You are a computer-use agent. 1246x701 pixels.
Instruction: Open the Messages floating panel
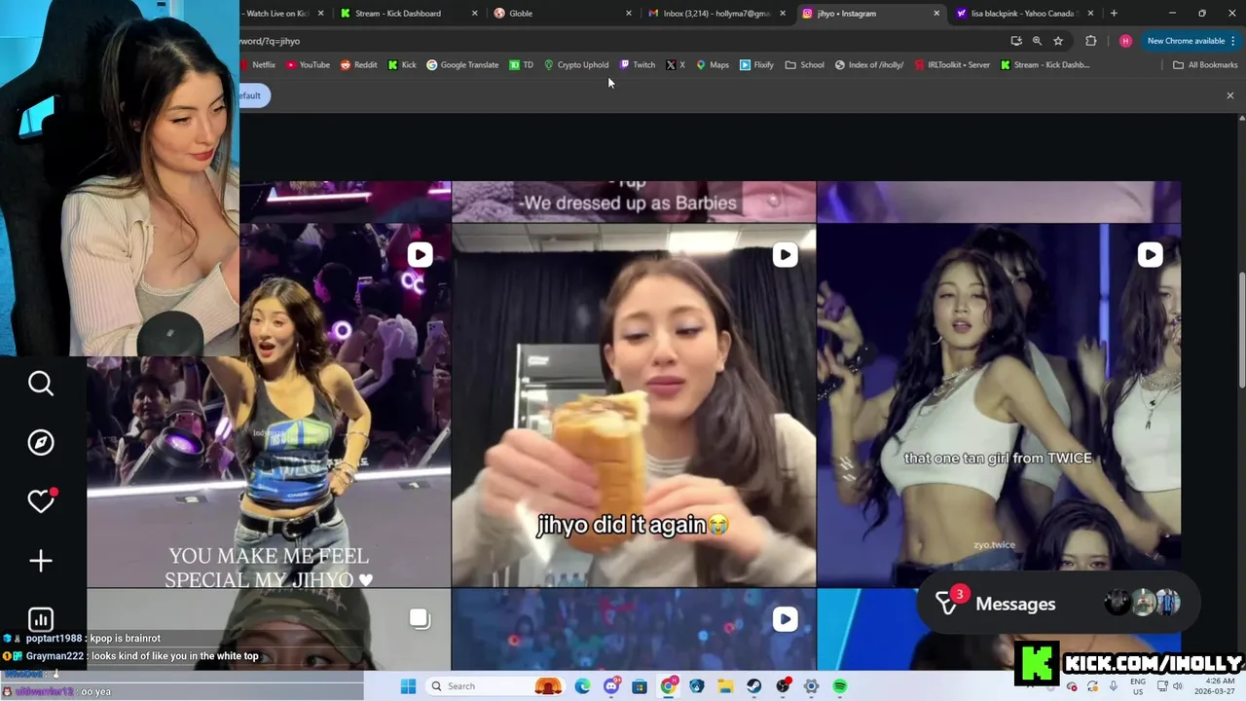point(1059,604)
